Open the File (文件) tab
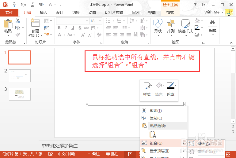 click(9, 13)
